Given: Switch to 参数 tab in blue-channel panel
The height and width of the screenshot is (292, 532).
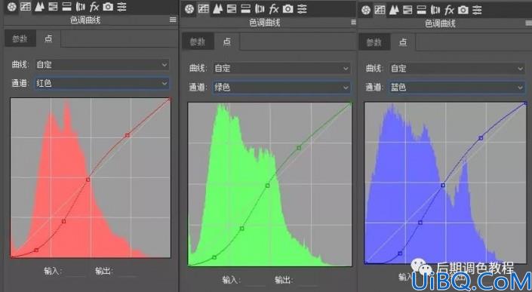Looking at the screenshot, I should pyautogui.click(x=374, y=42).
